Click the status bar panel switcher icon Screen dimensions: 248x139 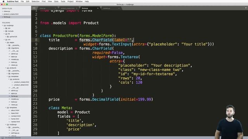point(3,138)
